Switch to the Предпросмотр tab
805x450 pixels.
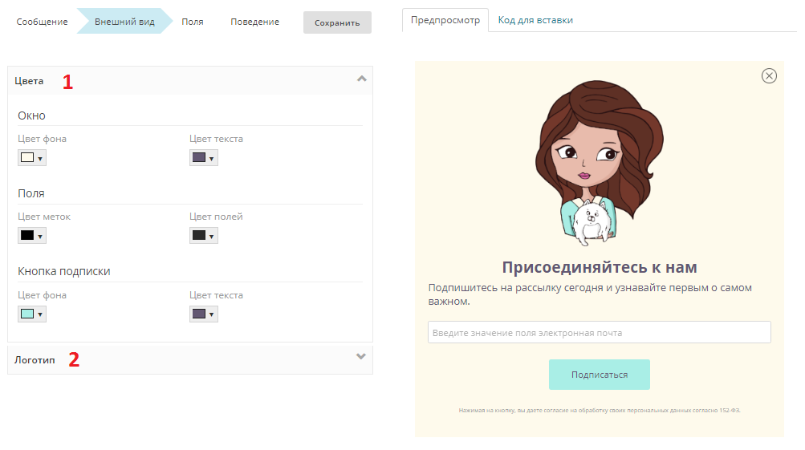pyautogui.click(x=445, y=20)
